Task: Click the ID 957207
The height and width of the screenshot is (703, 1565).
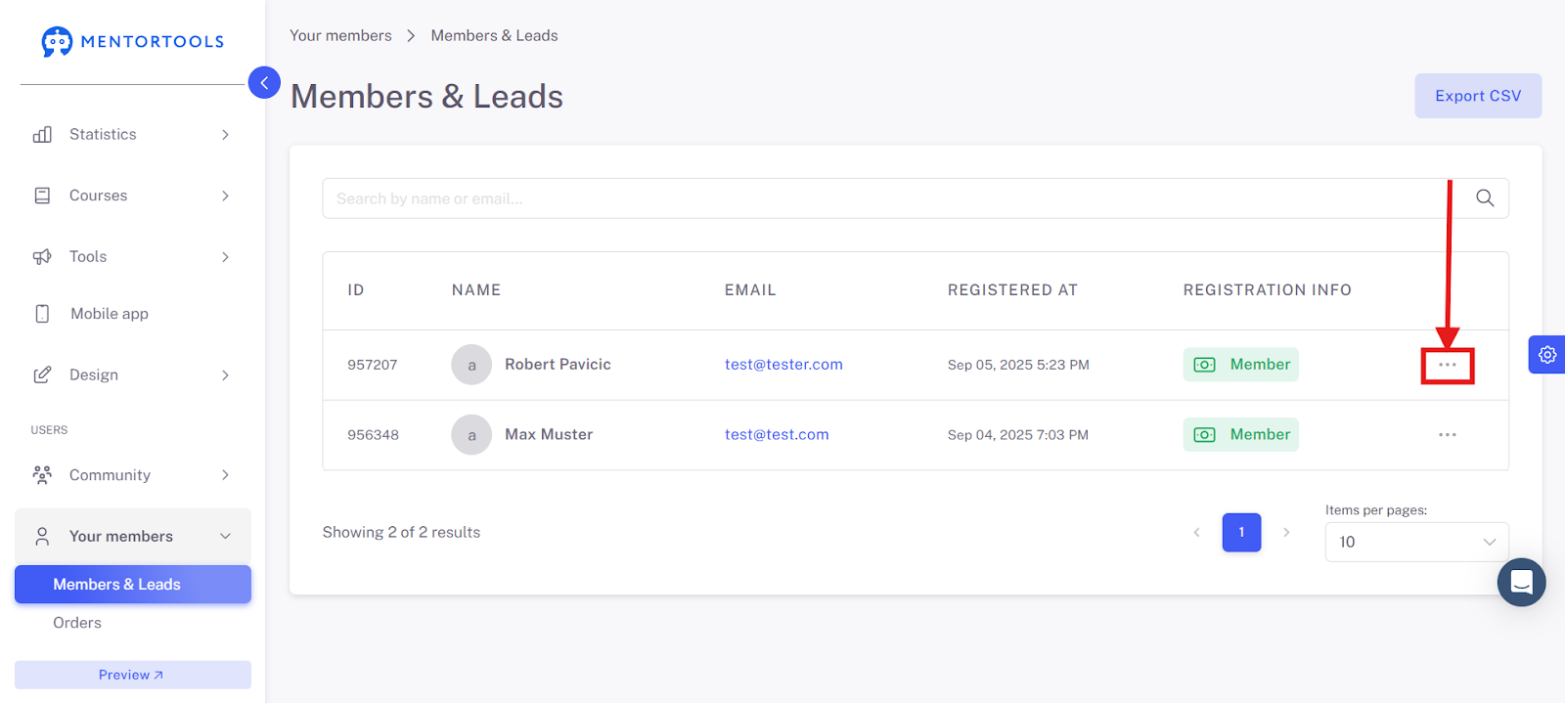Action: coord(373,365)
